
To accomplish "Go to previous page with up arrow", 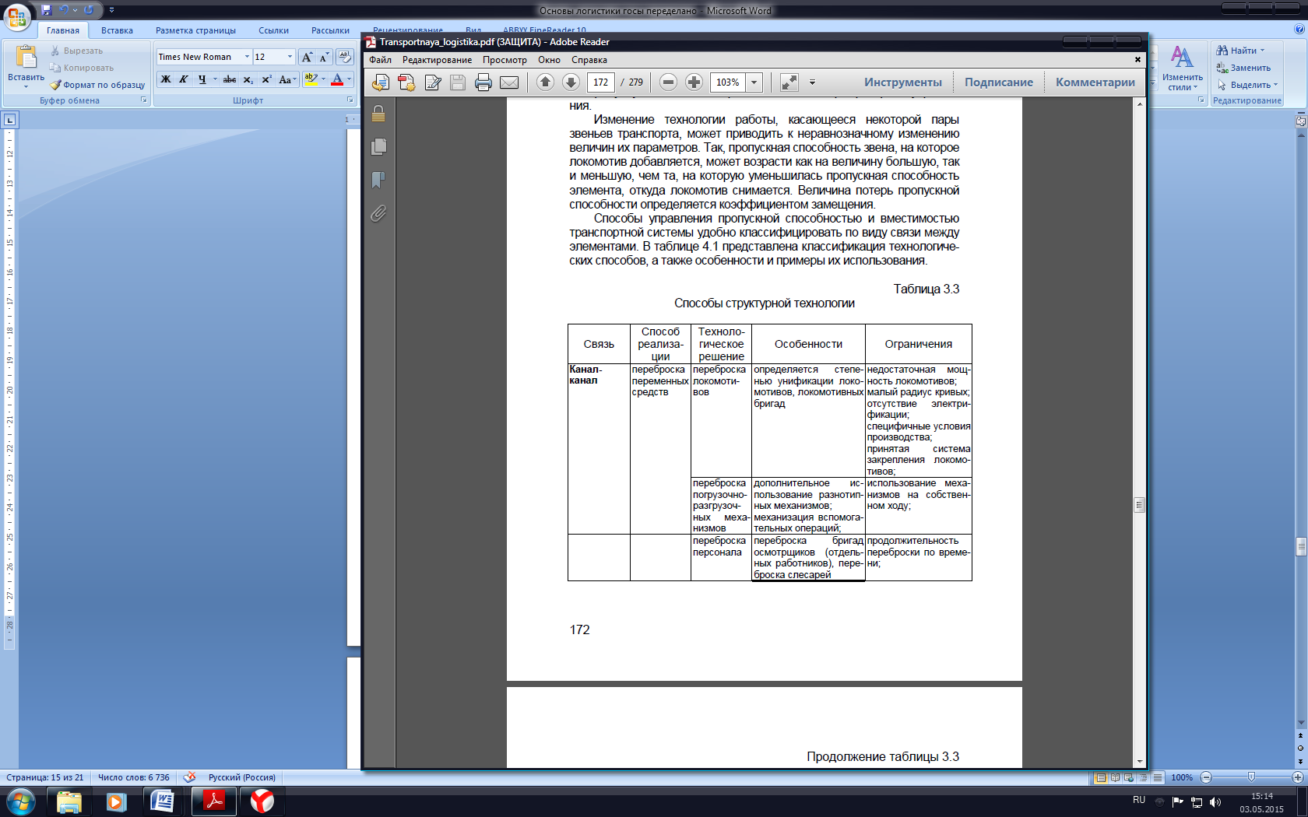I will click(x=545, y=82).
